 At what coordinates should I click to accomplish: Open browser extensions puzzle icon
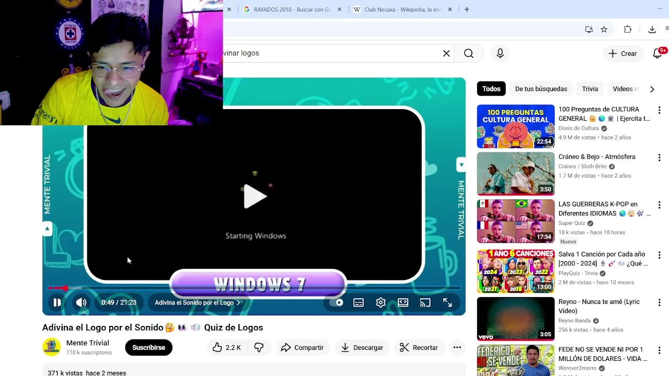tap(628, 29)
